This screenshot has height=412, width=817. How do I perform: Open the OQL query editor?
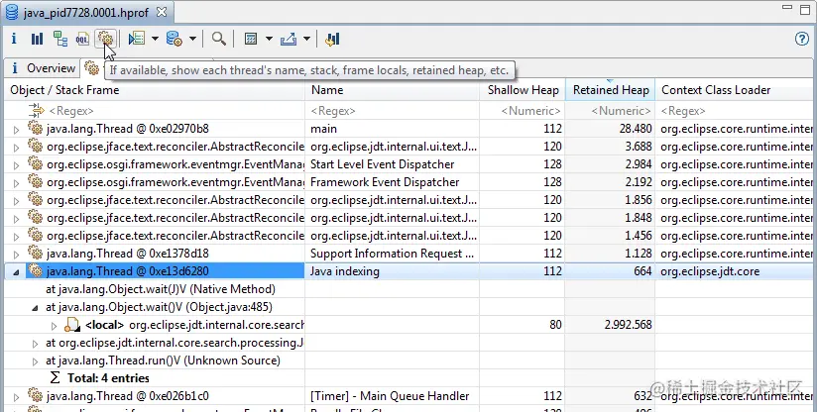pyautogui.click(x=82, y=39)
